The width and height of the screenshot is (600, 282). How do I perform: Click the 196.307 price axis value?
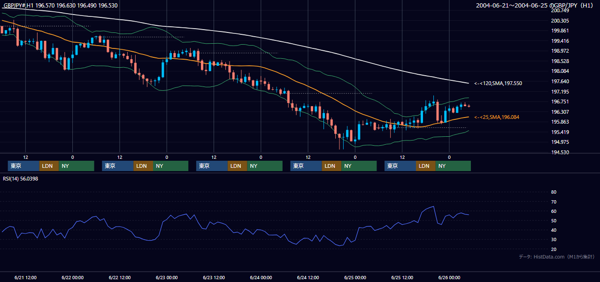[560, 112]
